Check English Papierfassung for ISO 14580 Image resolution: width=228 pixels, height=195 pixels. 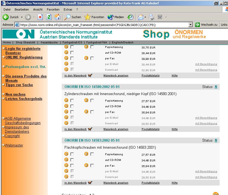click(92, 100)
